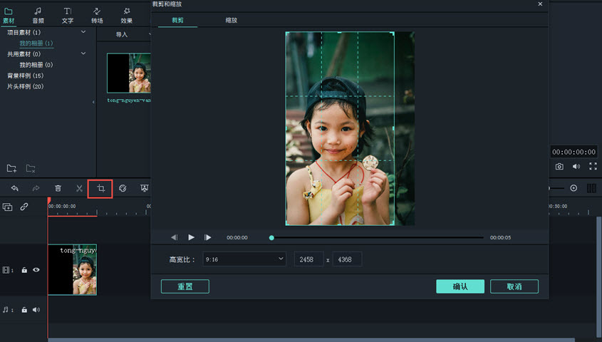Open the 转场 transitions tab

[x=97, y=15]
